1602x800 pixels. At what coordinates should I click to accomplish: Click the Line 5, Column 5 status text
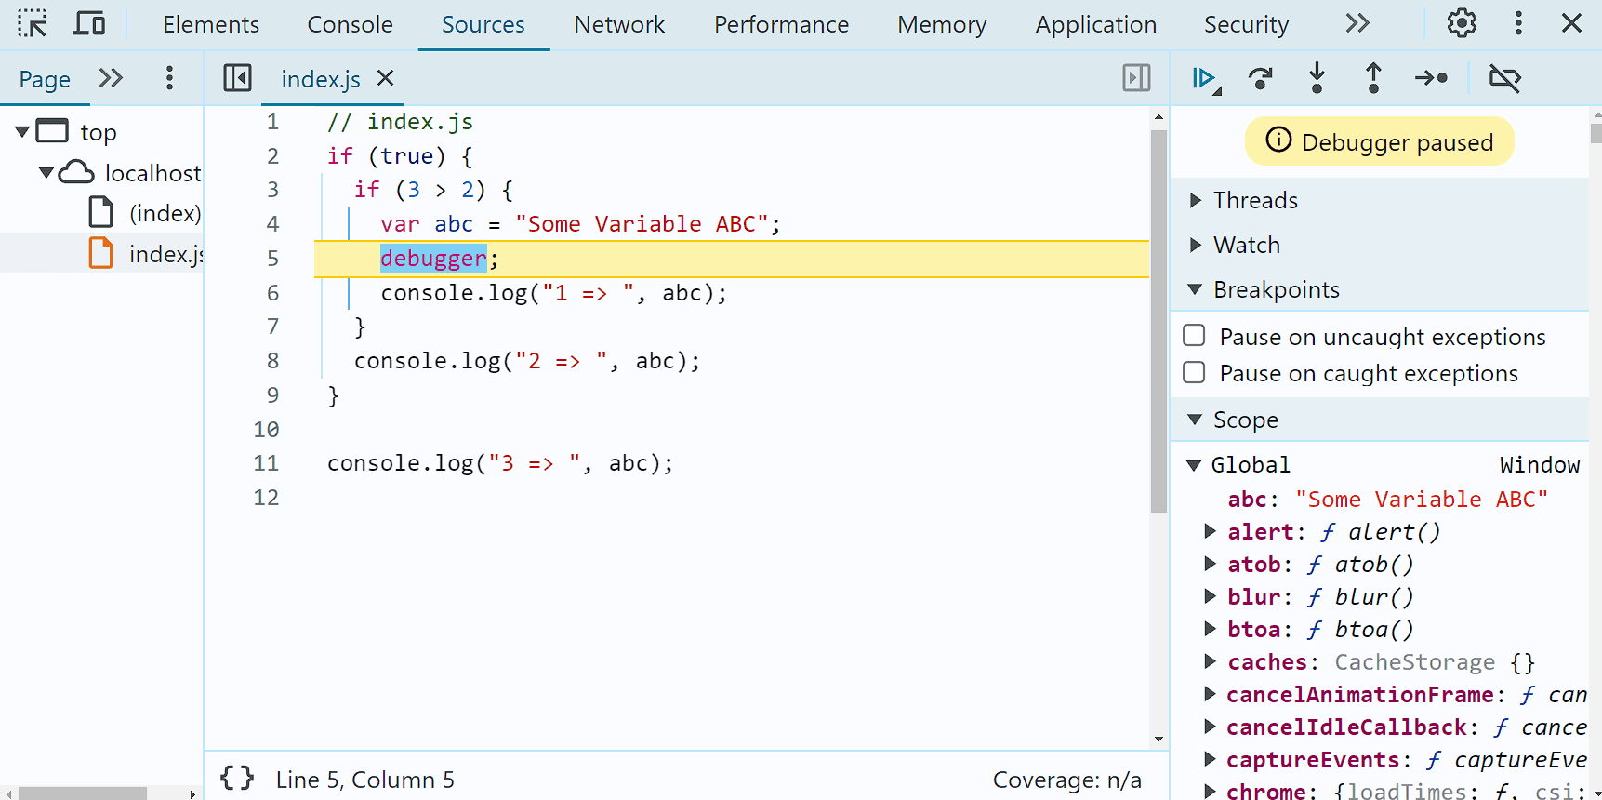[365, 780]
